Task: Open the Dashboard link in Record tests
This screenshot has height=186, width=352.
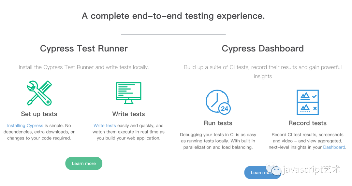Action: coord(334,147)
